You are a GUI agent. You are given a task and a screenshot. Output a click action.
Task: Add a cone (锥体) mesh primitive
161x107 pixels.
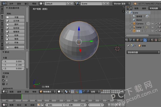[16, 39]
